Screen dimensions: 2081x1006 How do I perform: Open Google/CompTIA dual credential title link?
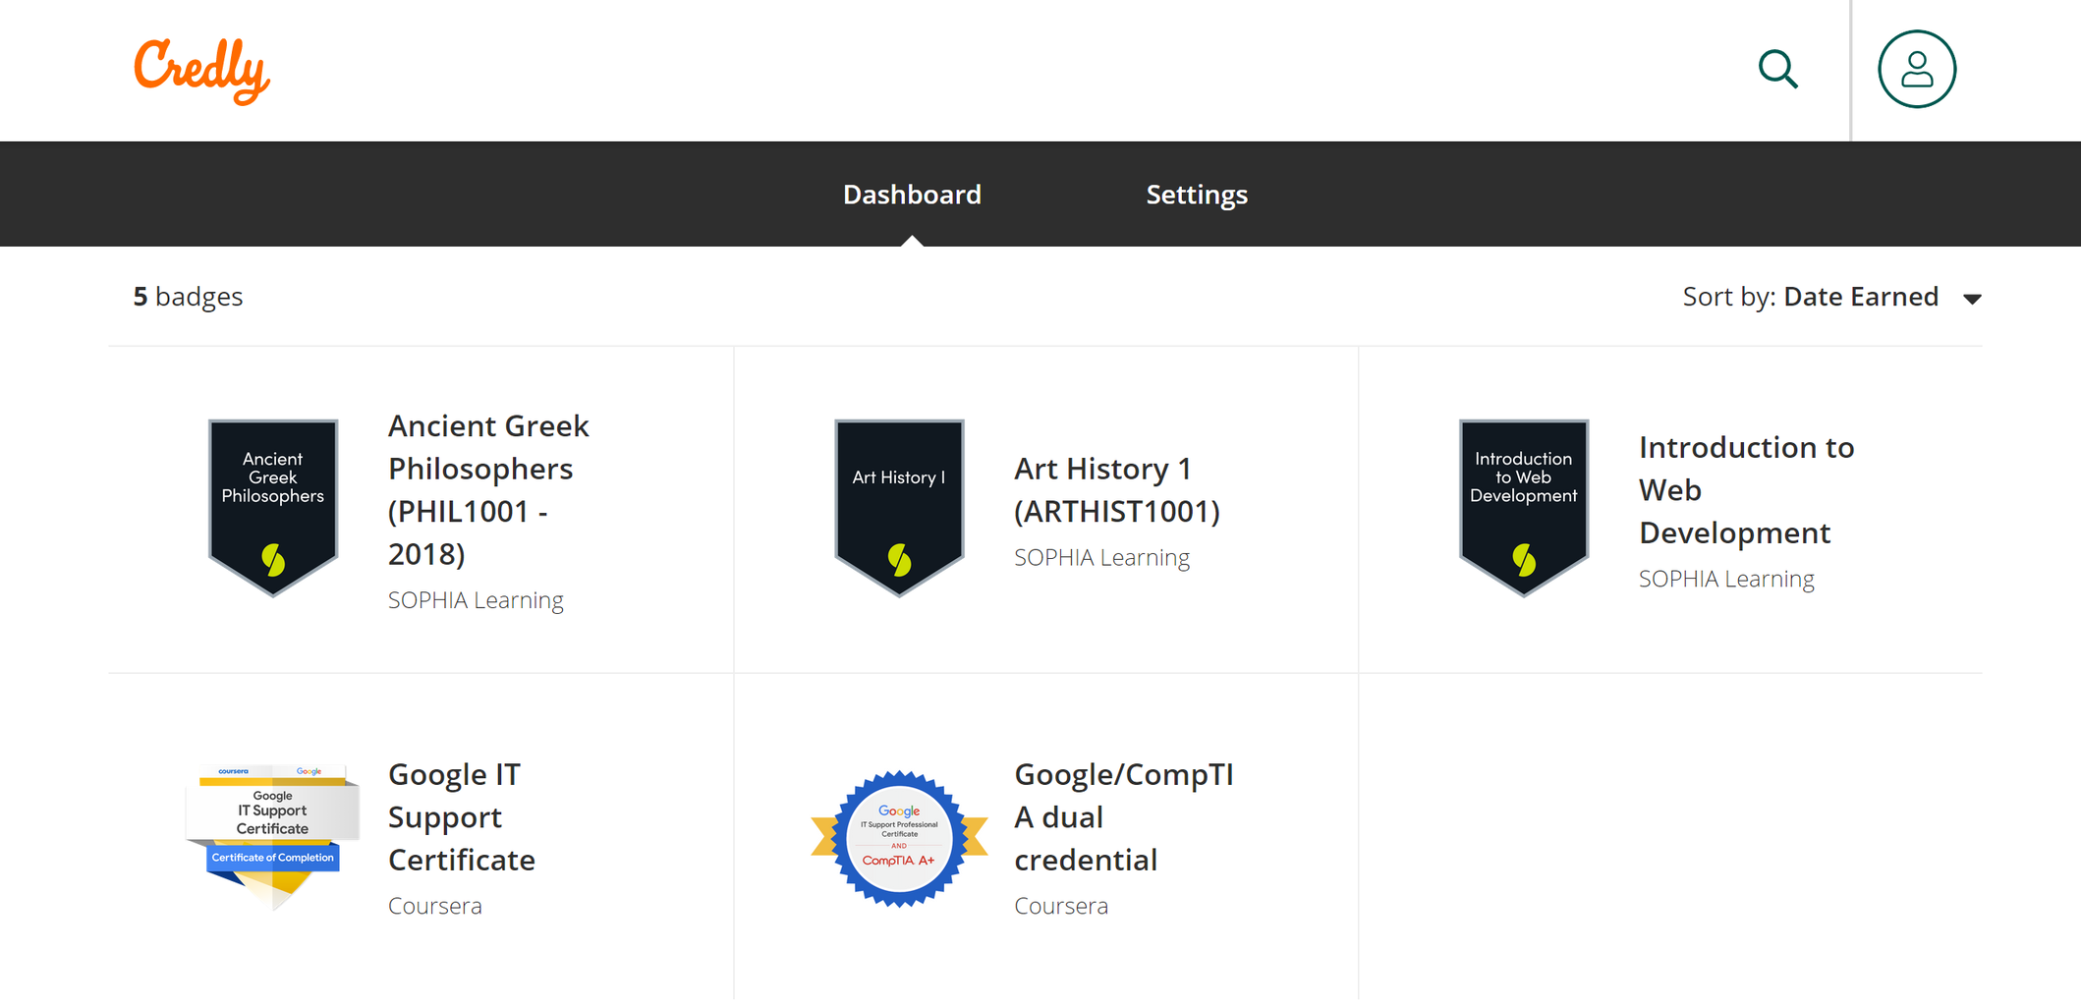1123,816
